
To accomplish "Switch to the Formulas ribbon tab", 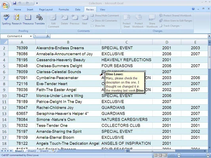I will point(64,9).
